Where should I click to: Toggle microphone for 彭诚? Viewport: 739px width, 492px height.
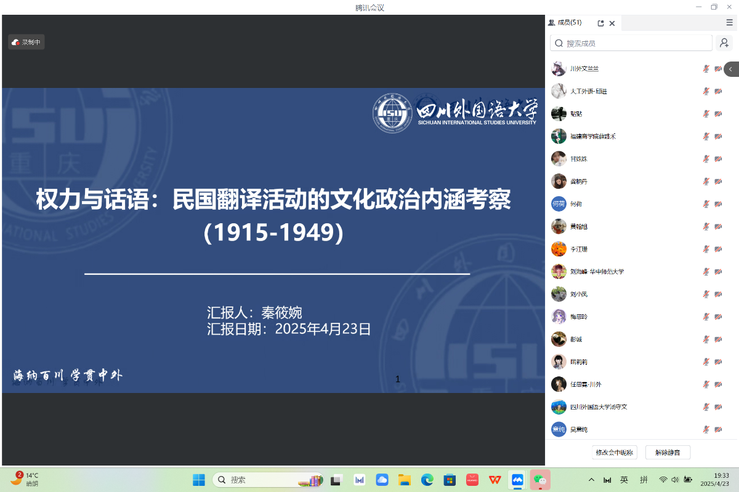click(706, 339)
